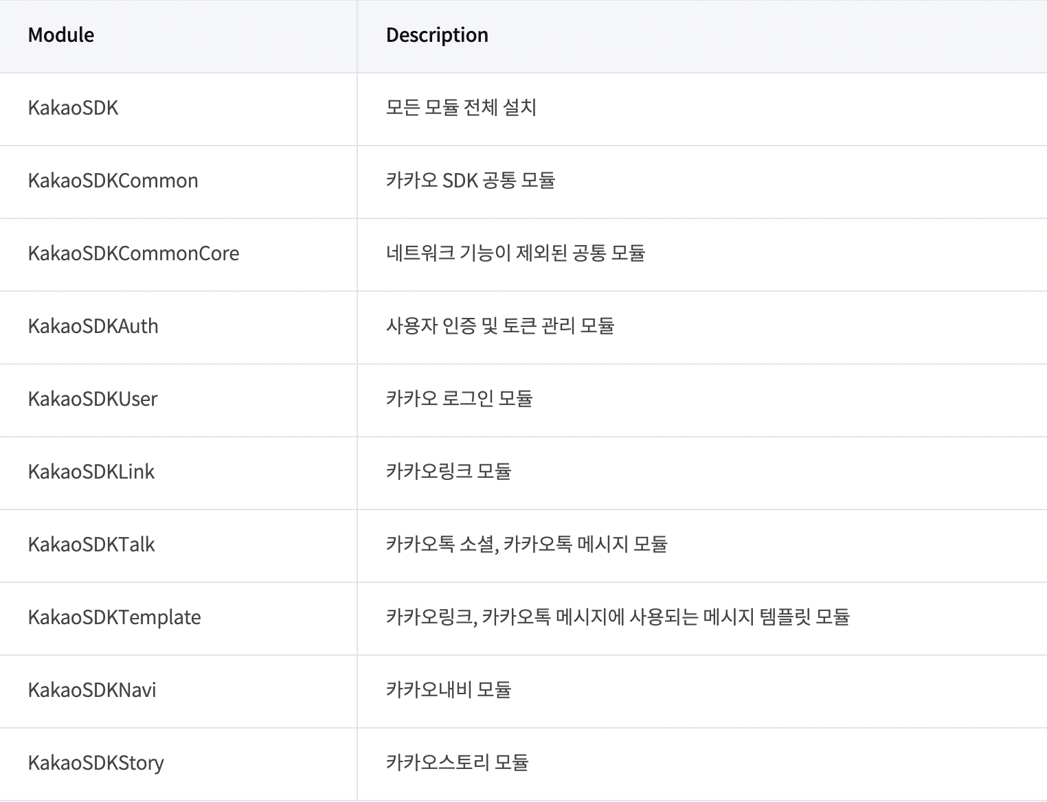
Task: Click '네트워크 기능이 제외된 공통 모듈' description
Action: click(515, 253)
